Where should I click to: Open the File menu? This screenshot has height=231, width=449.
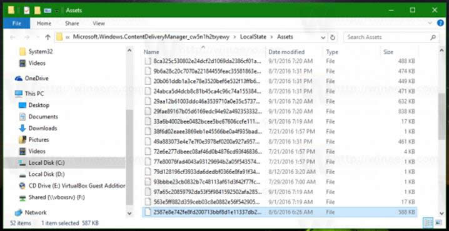17,24
